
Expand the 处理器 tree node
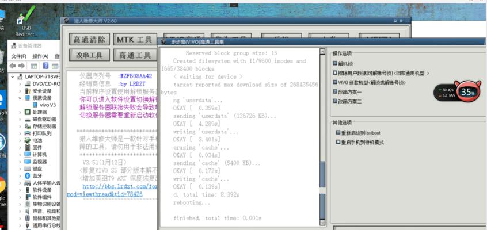[20, 112]
